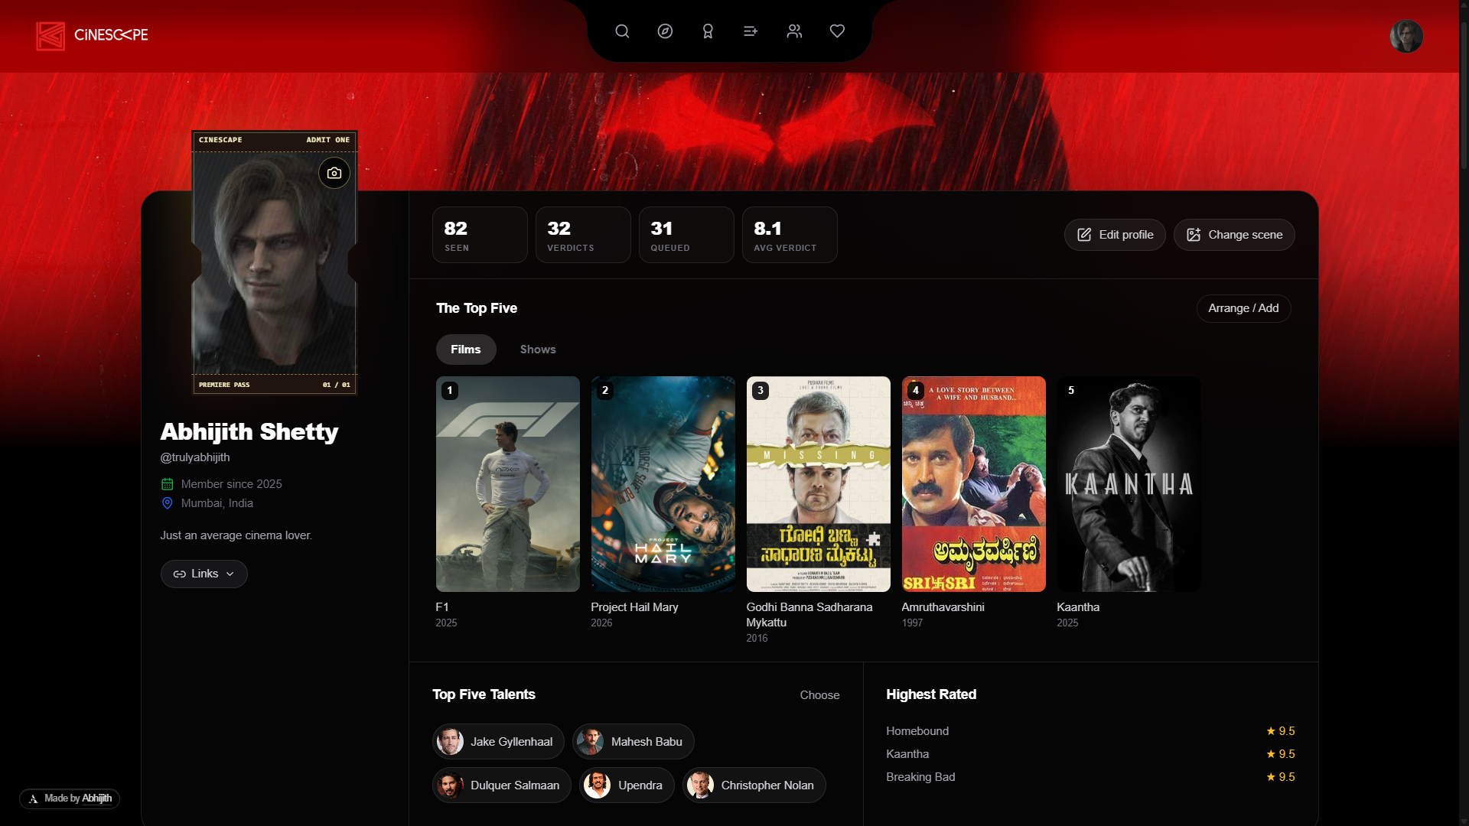This screenshot has height=826, width=1469.
Task: Click the Arrange / Add button
Action: pos(1243,308)
